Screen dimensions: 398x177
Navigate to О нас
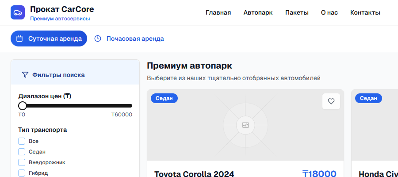pos(329,13)
